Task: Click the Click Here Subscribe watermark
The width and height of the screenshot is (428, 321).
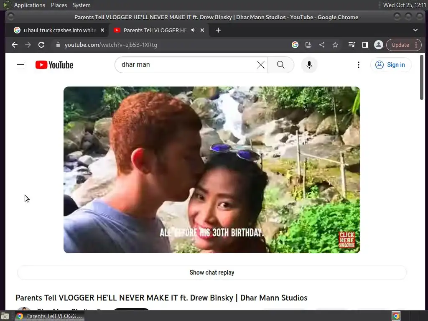Action: point(346,239)
